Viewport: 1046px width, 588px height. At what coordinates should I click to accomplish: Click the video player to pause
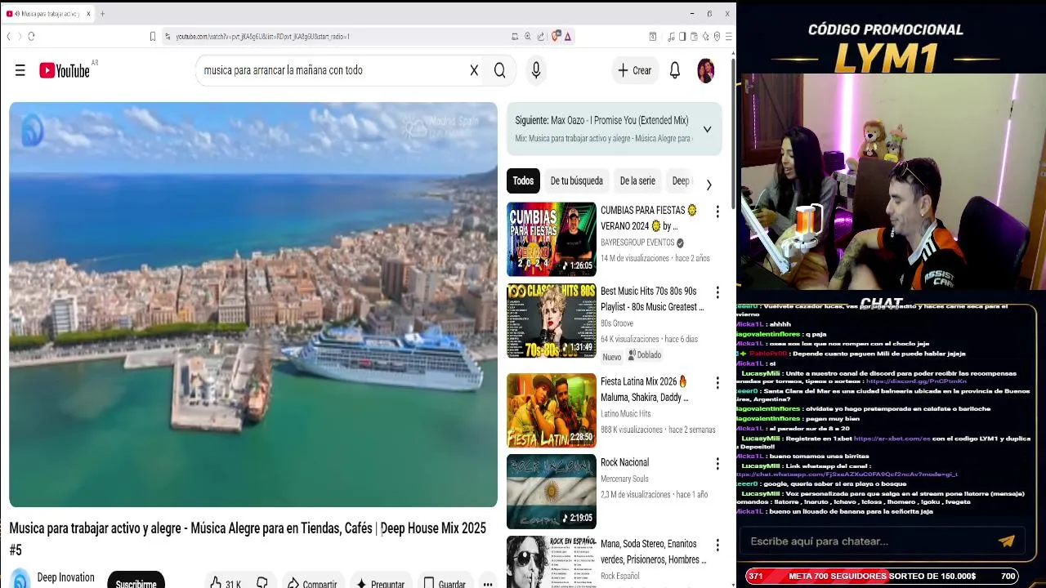tap(253, 305)
